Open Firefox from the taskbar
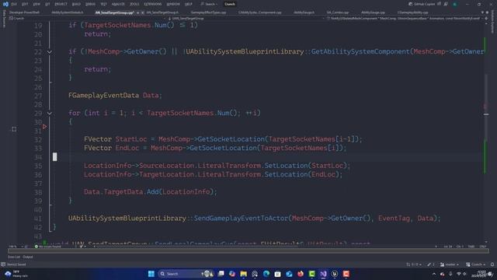The image size is (497, 280). click(301, 274)
